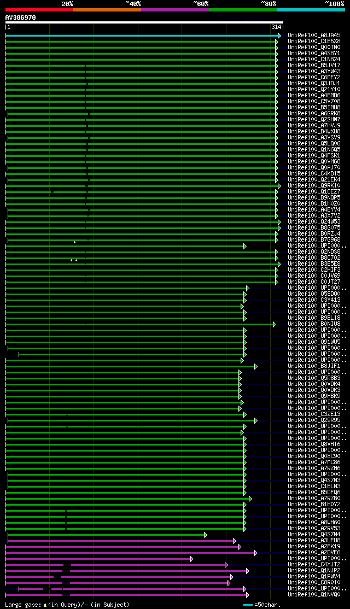This screenshot has width=350, height=609.
Task: Open hit UniRef100_B5JV17
Action: click(x=314, y=65)
